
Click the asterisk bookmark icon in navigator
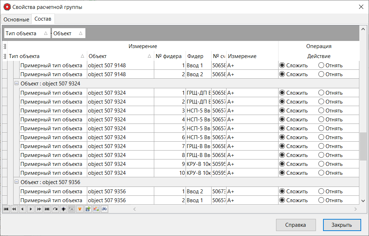63,209
